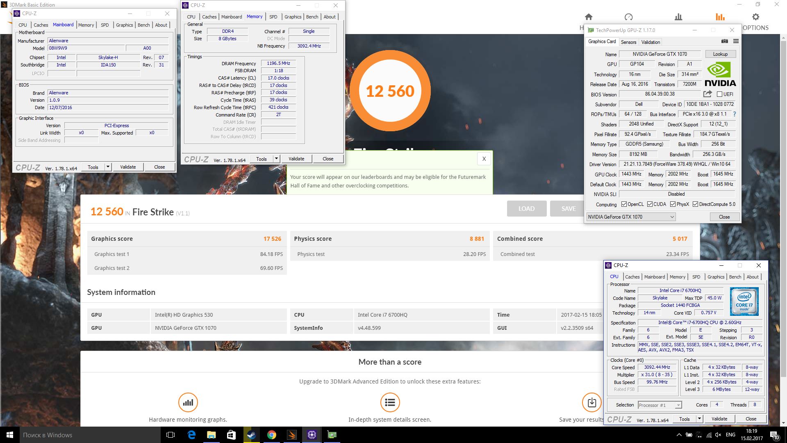Switch to GPU-Z taskbar icon
787x443 pixels.
(x=332, y=435)
